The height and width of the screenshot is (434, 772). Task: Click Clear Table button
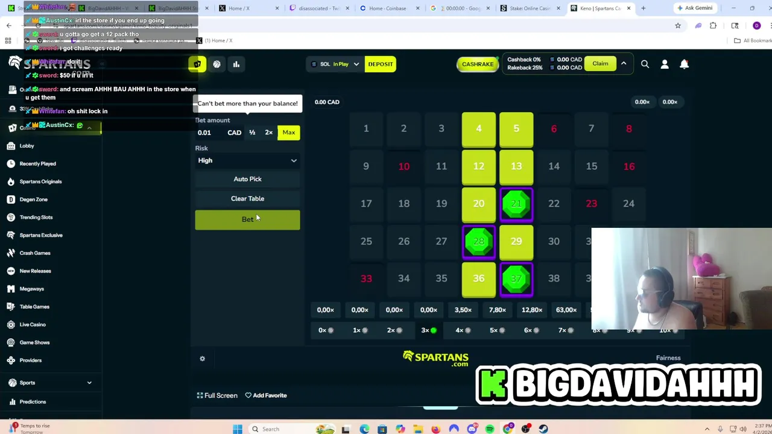tap(247, 198)
